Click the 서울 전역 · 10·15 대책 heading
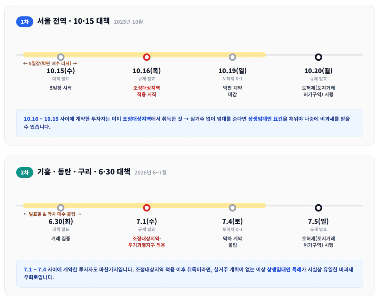This screenshot has height=301, width=380. [x=74, y=21]
